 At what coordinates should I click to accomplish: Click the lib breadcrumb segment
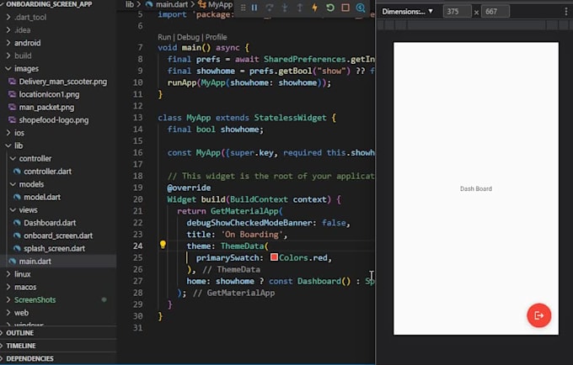coord(130,4)
